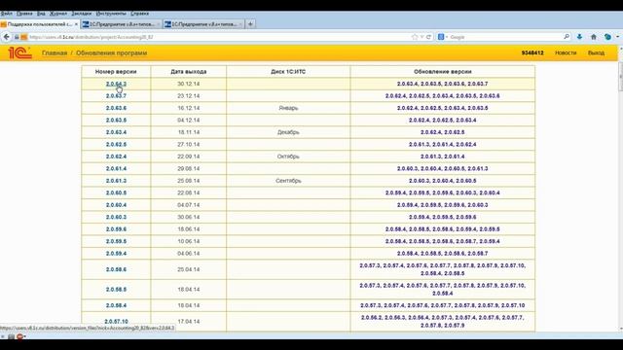Open the downloads arrow icon

580,37
